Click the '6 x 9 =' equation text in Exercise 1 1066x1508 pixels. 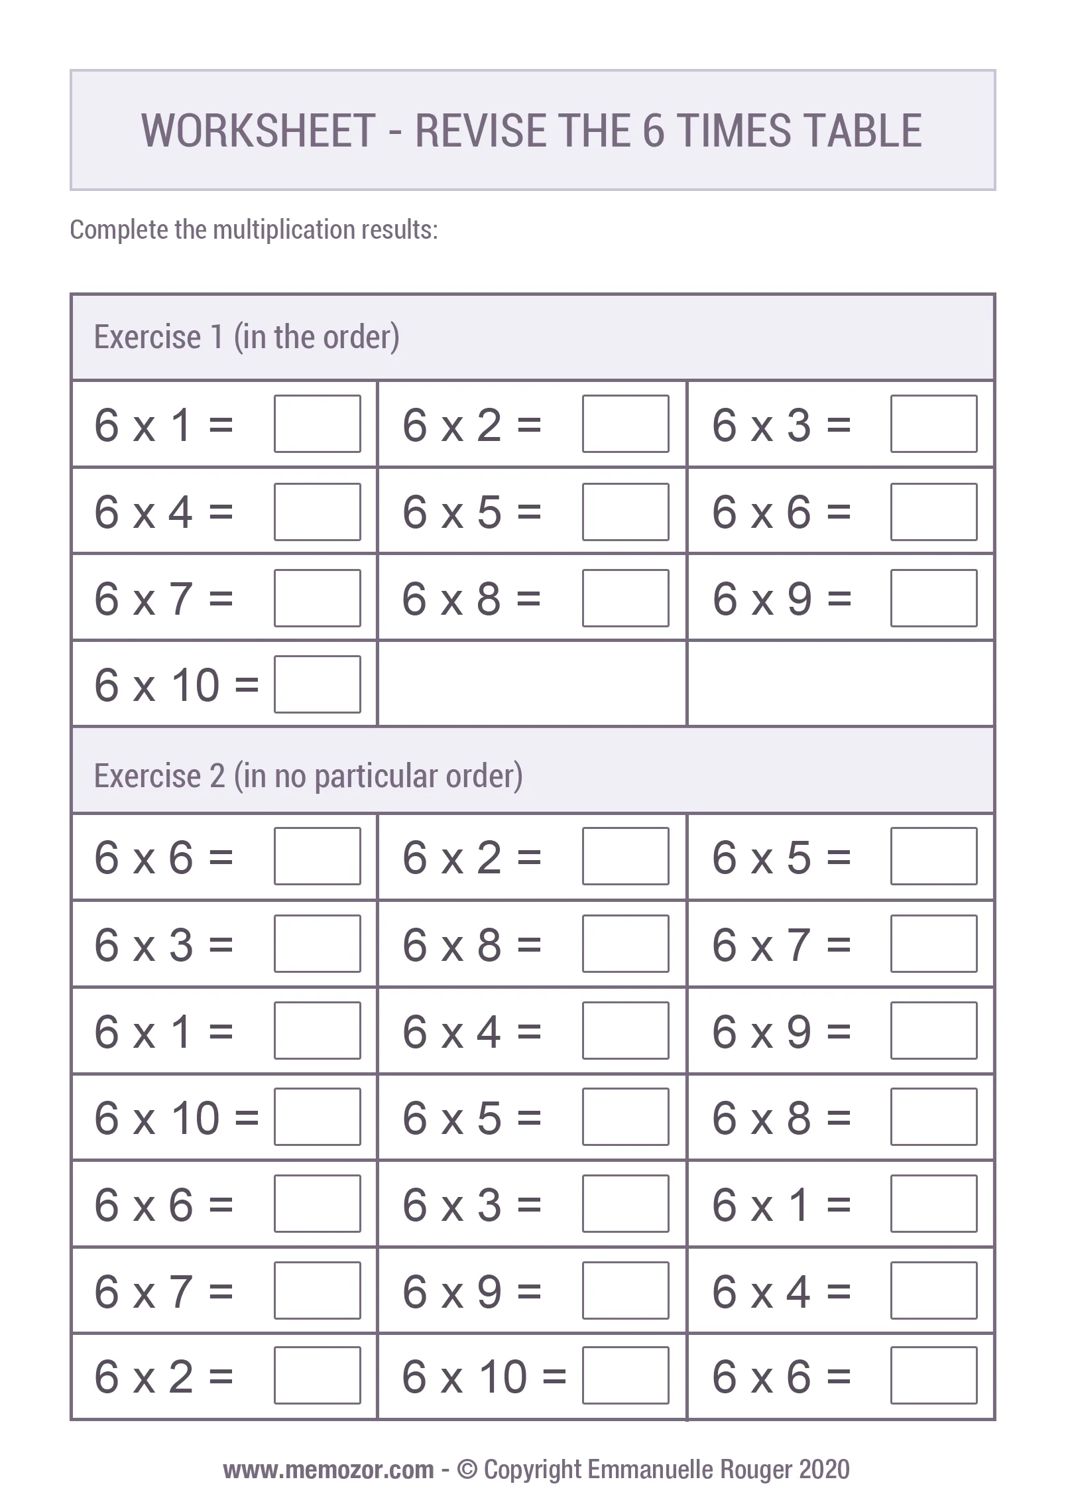782,599
